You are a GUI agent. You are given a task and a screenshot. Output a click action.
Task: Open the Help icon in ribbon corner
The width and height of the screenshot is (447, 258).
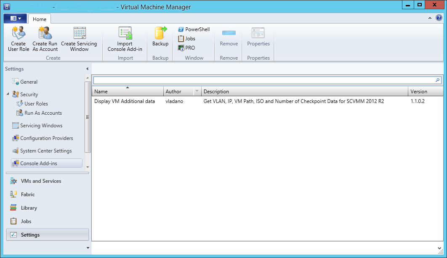439,18
